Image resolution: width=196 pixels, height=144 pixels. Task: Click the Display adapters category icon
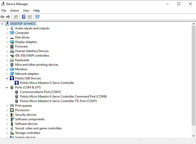click(x=12, y=42)
